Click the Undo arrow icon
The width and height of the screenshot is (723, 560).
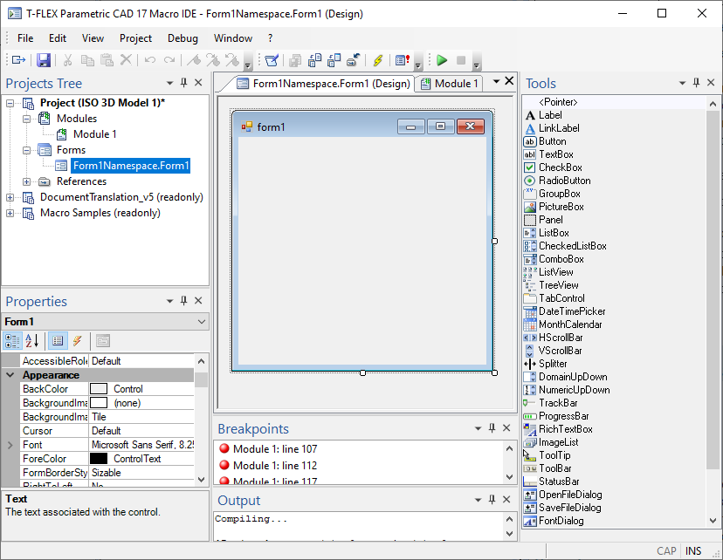click(150, 60)
